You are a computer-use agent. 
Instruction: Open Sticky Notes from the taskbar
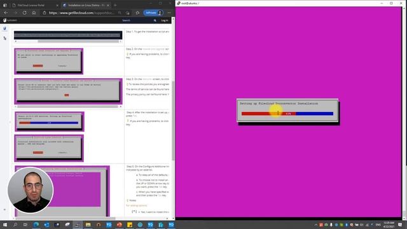tap(130, 225)
